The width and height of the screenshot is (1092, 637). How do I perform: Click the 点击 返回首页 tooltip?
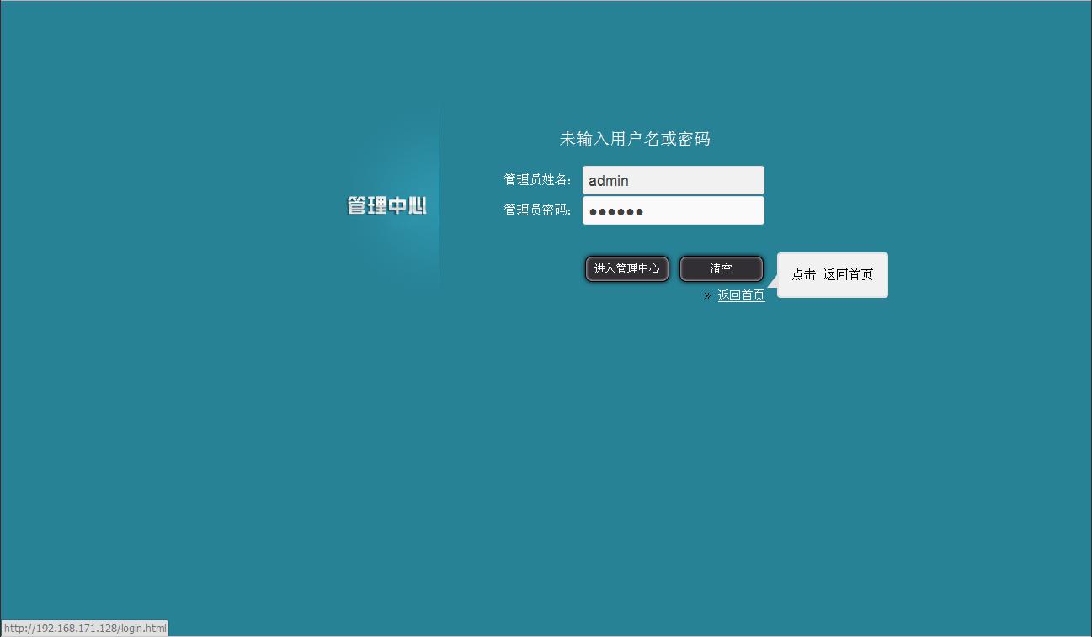coord(832,275)
